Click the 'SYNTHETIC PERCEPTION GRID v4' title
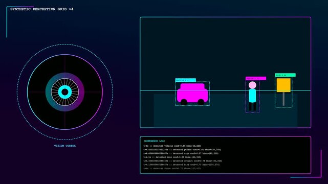 42,9
